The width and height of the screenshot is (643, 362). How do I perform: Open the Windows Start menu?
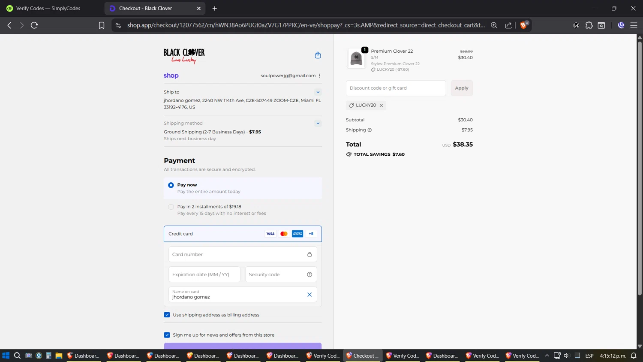click(x=6, y=356)
